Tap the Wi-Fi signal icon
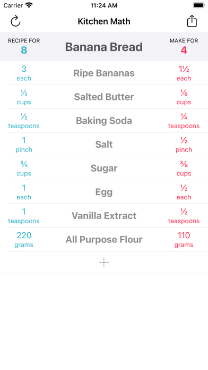 coord(29,5)
